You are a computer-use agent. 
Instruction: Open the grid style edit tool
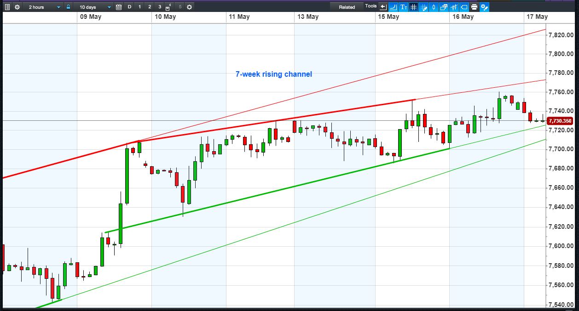[424, 7]
